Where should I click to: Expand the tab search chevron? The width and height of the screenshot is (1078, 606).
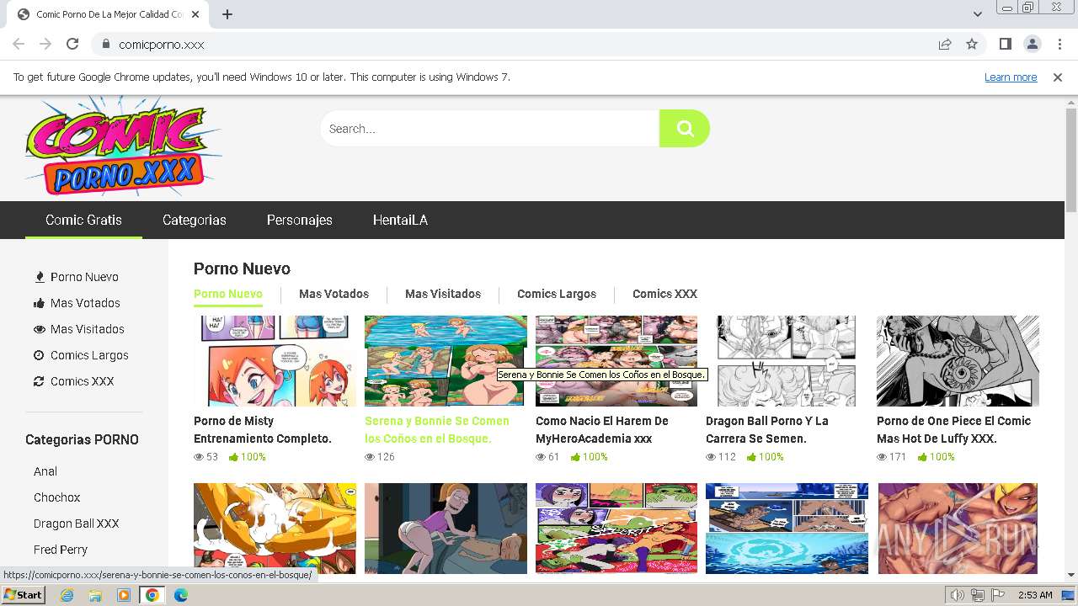pos(977,14)
